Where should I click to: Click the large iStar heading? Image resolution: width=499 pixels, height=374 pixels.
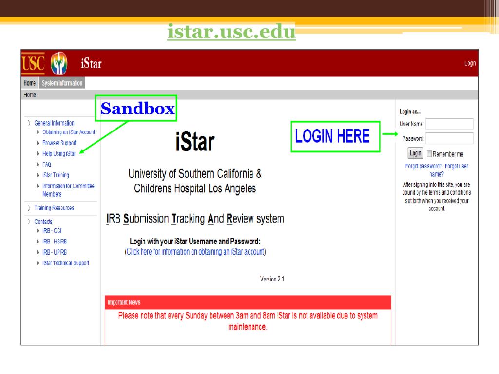tap(195, 142)
